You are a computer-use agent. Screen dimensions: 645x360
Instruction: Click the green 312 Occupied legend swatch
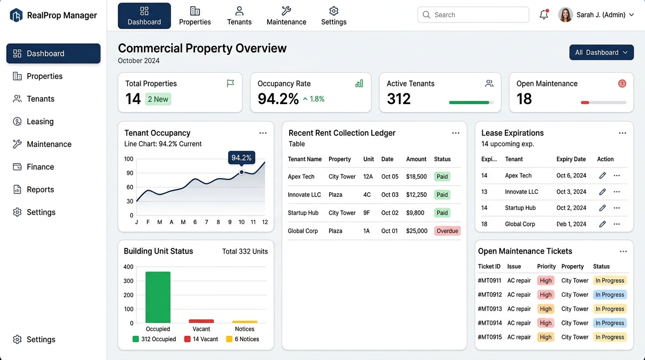(x=136, y=339)
